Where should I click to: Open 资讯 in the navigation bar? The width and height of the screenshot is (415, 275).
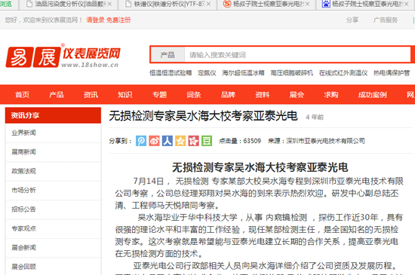pyautogui.click(x=91, y=95)
